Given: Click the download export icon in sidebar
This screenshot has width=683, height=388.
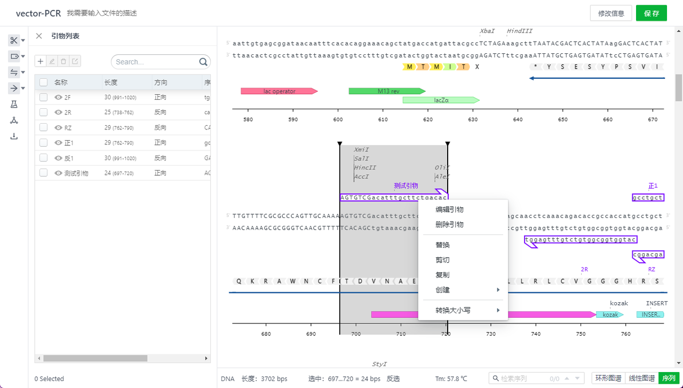Looking at the screenshot, I should click(14, 136).
